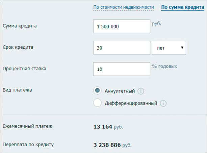
Task: Click the Ежемесячный платеж label
Action: point(28,127)
